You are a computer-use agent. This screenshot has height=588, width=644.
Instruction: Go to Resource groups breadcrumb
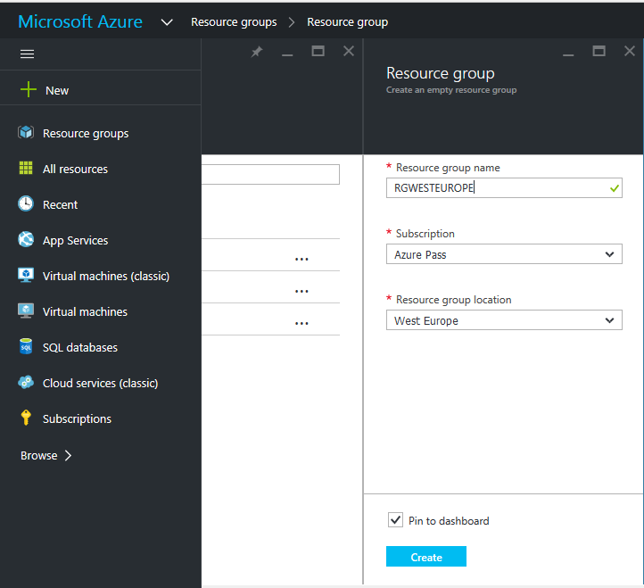click(234, 22)
